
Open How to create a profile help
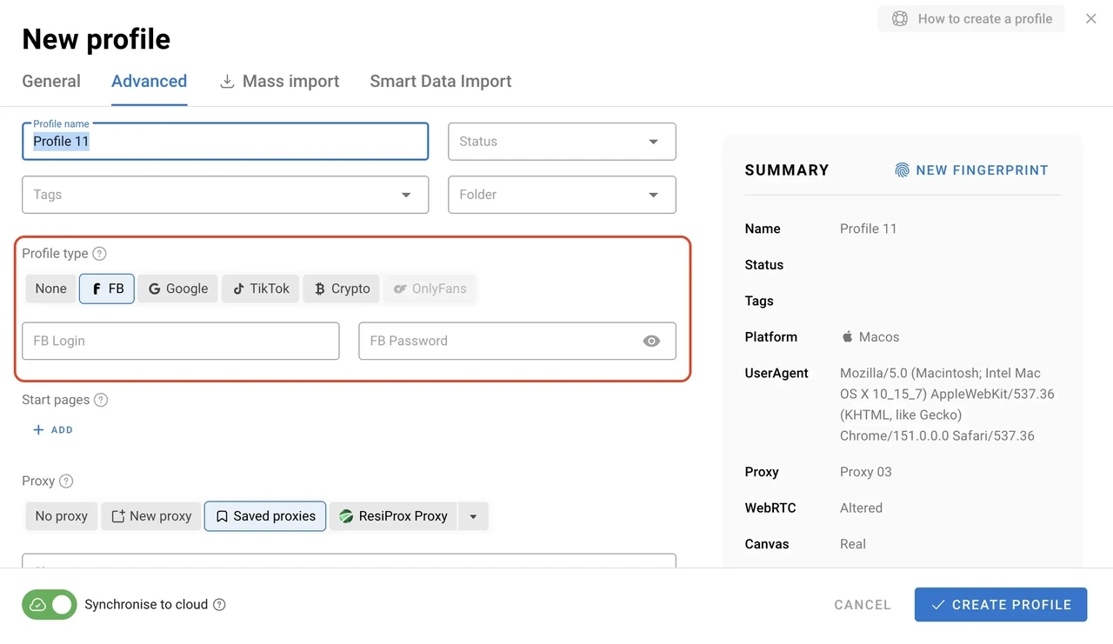(971, 18)
